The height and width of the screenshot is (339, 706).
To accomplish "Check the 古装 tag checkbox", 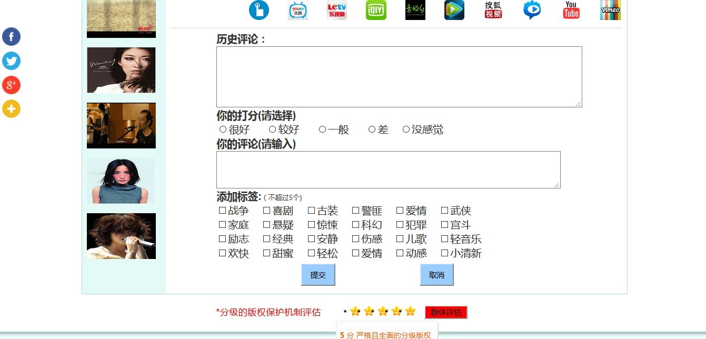I will [x=311, y=211].
